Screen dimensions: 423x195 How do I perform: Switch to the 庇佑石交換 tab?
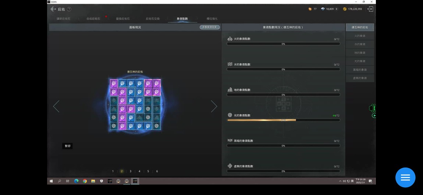(153, 19)
